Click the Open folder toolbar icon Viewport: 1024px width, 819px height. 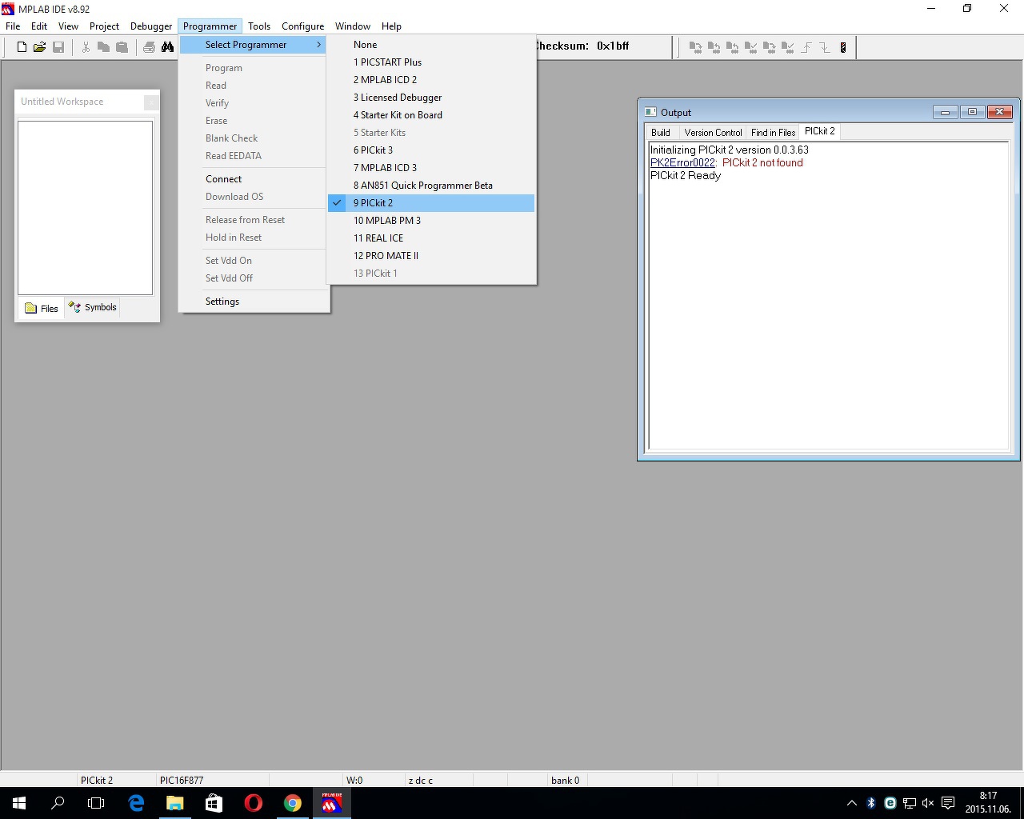(x=39, y=47)
